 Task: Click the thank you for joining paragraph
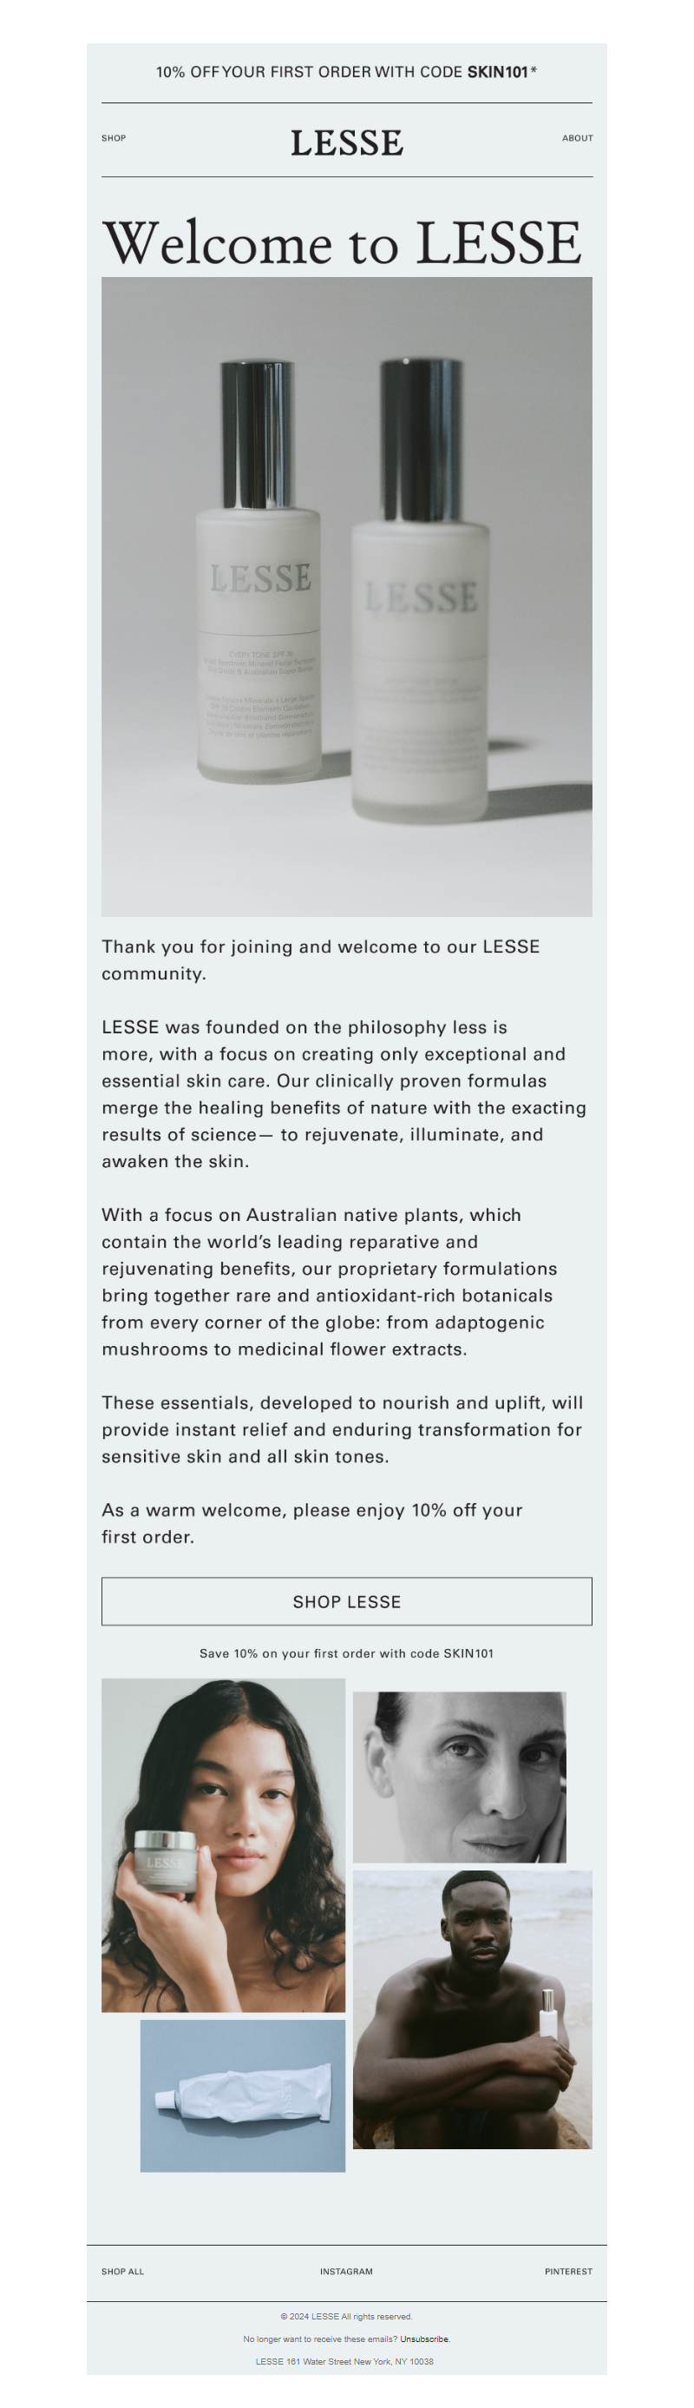coord(320,959)
